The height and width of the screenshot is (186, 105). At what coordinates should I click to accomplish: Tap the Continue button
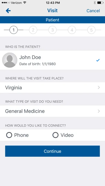52,151
